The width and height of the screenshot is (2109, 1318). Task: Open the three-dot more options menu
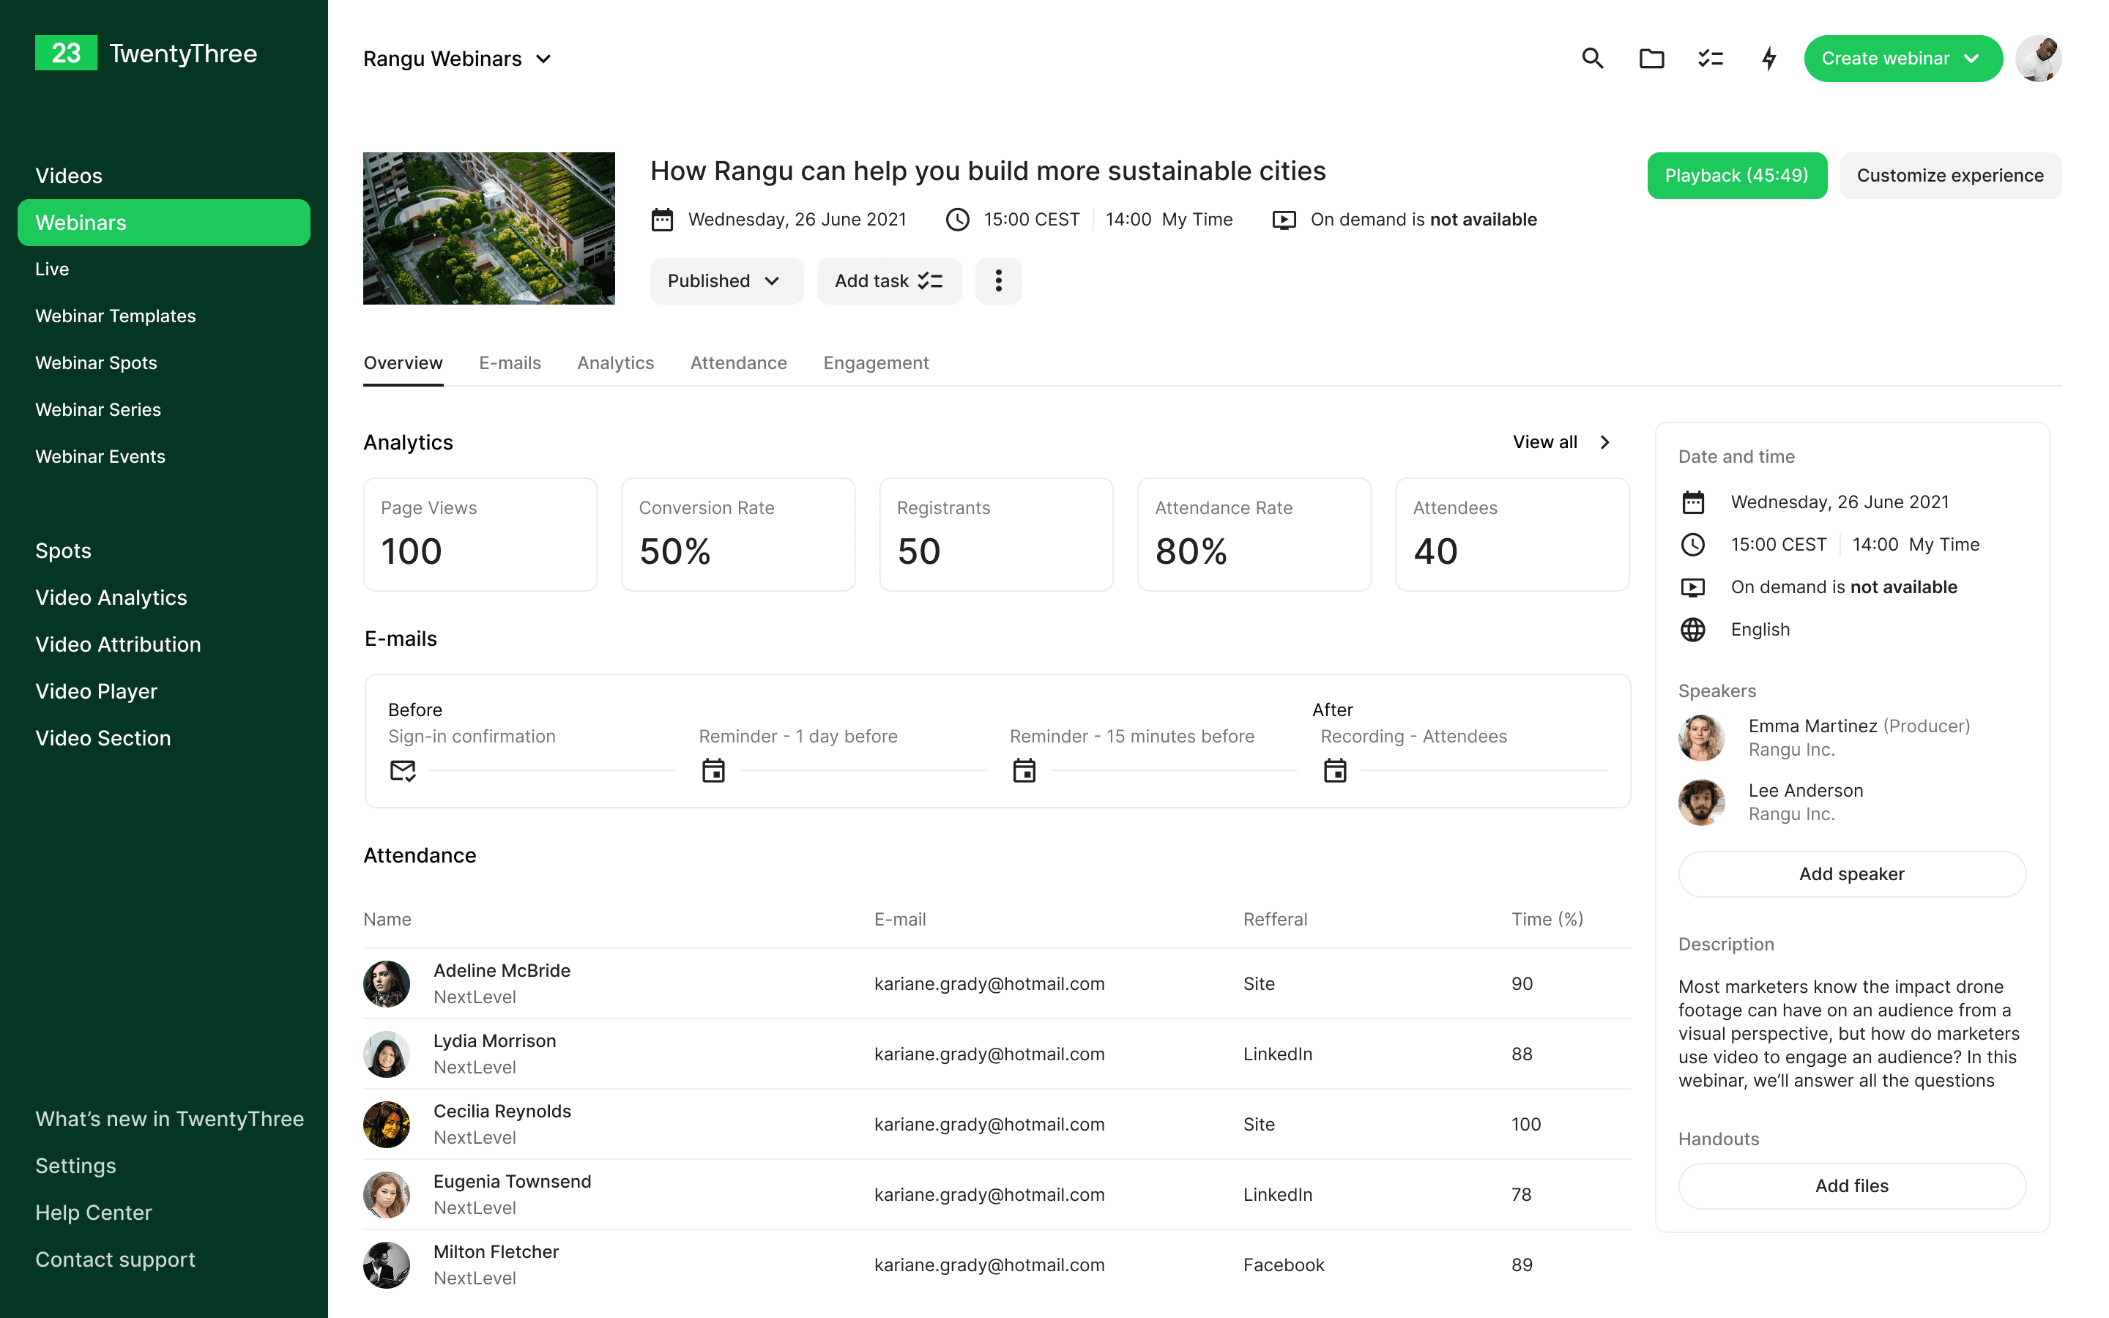coord(998,280)
